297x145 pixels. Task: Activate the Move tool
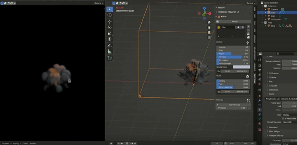[x=109, y=22]
